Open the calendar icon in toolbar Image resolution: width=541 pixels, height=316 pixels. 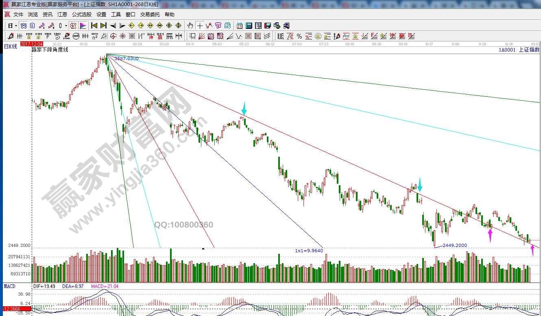(240, 26)
